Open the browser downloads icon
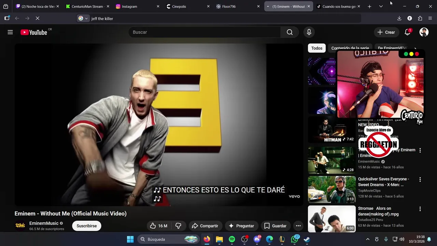Screen dimensions: 437x246 pyautogui.click(x=399, y=18)
